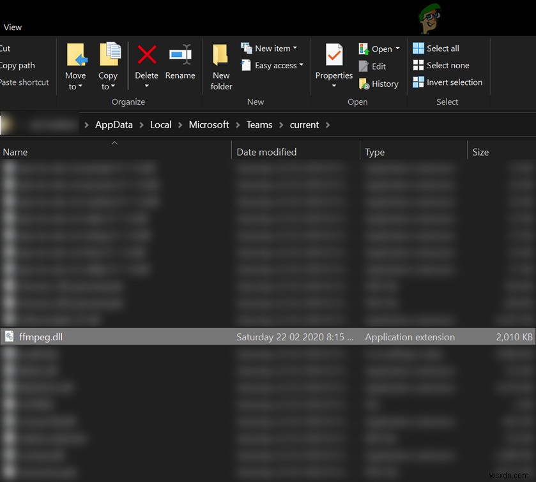The width and height of the screenshot is (536, 482).
Task: Expand chevron after AppData in path
Action: pyautogui.click(x=142, y=125)
